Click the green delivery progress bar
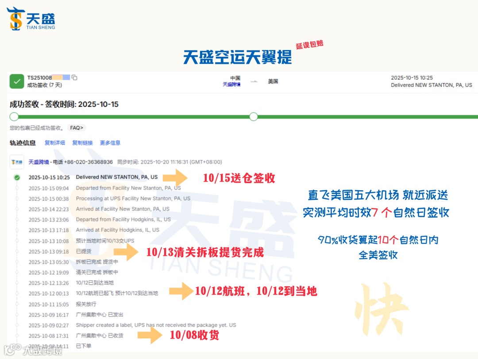The height and width of the screenshot is (359, 478). pos(244,117)
